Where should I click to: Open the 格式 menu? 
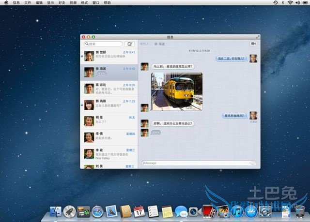[x=84, y=2]
